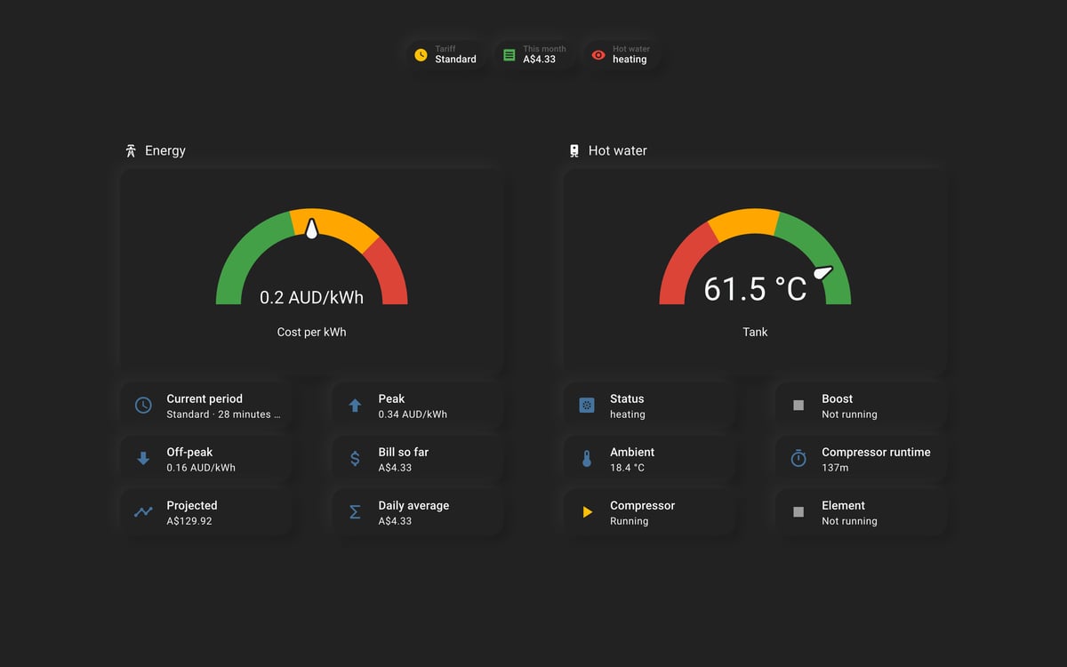The height and width of the screenshot is (667, 1067).
Task: Click the yellow play icon beside Compressor
Action: [x=587, y=512]
